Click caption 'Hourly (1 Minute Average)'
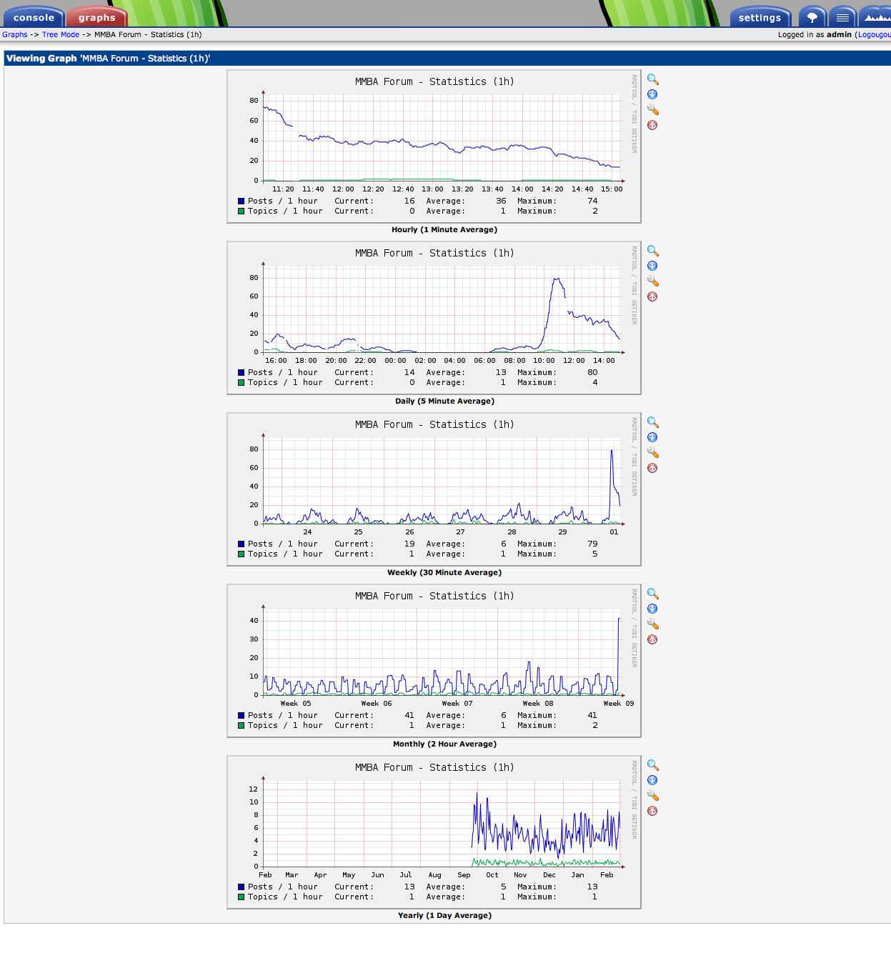This screenshot has height=953, width=891. click(444, 229)
